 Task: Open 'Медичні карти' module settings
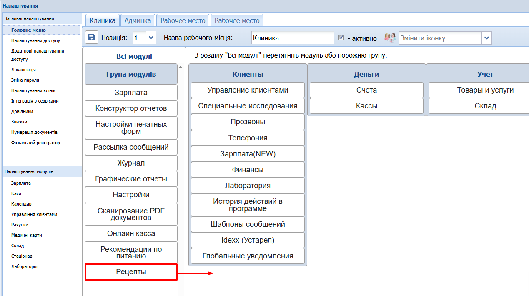[27, 235]
